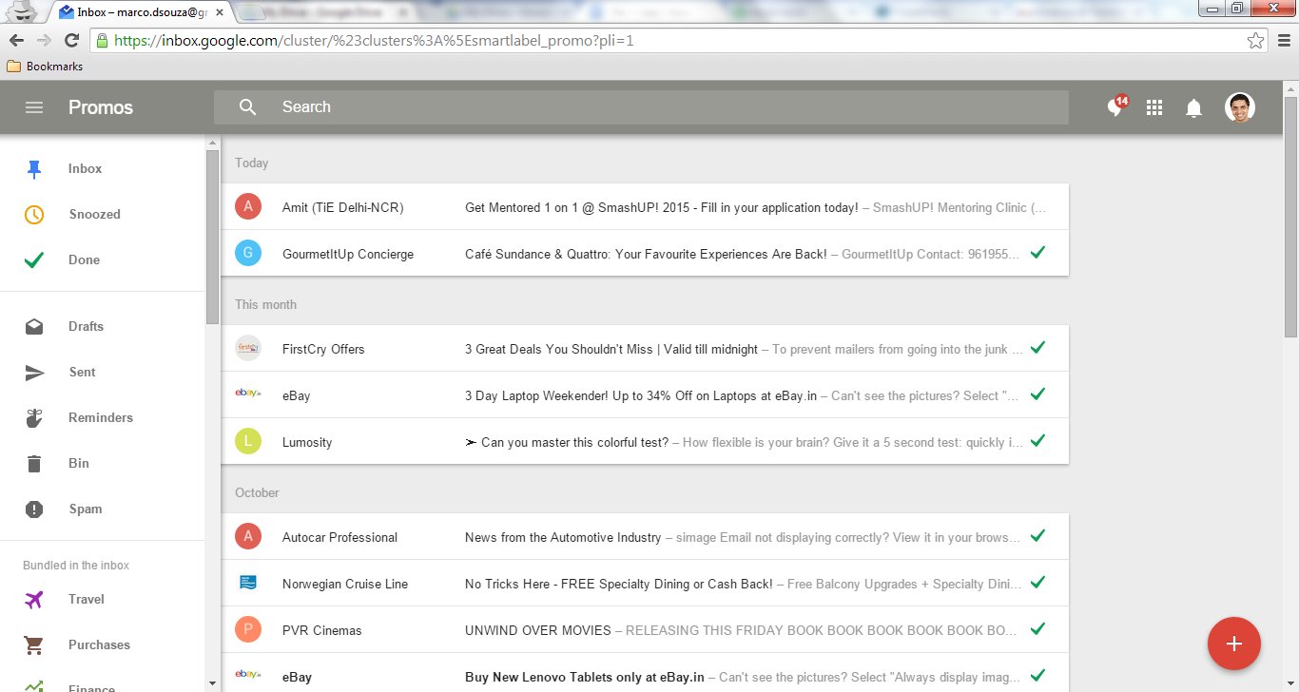Open 3 Great Deals You Shouldn't Miss email
Viewport: 1299px width, 692px height.
[x=645, y=349]
